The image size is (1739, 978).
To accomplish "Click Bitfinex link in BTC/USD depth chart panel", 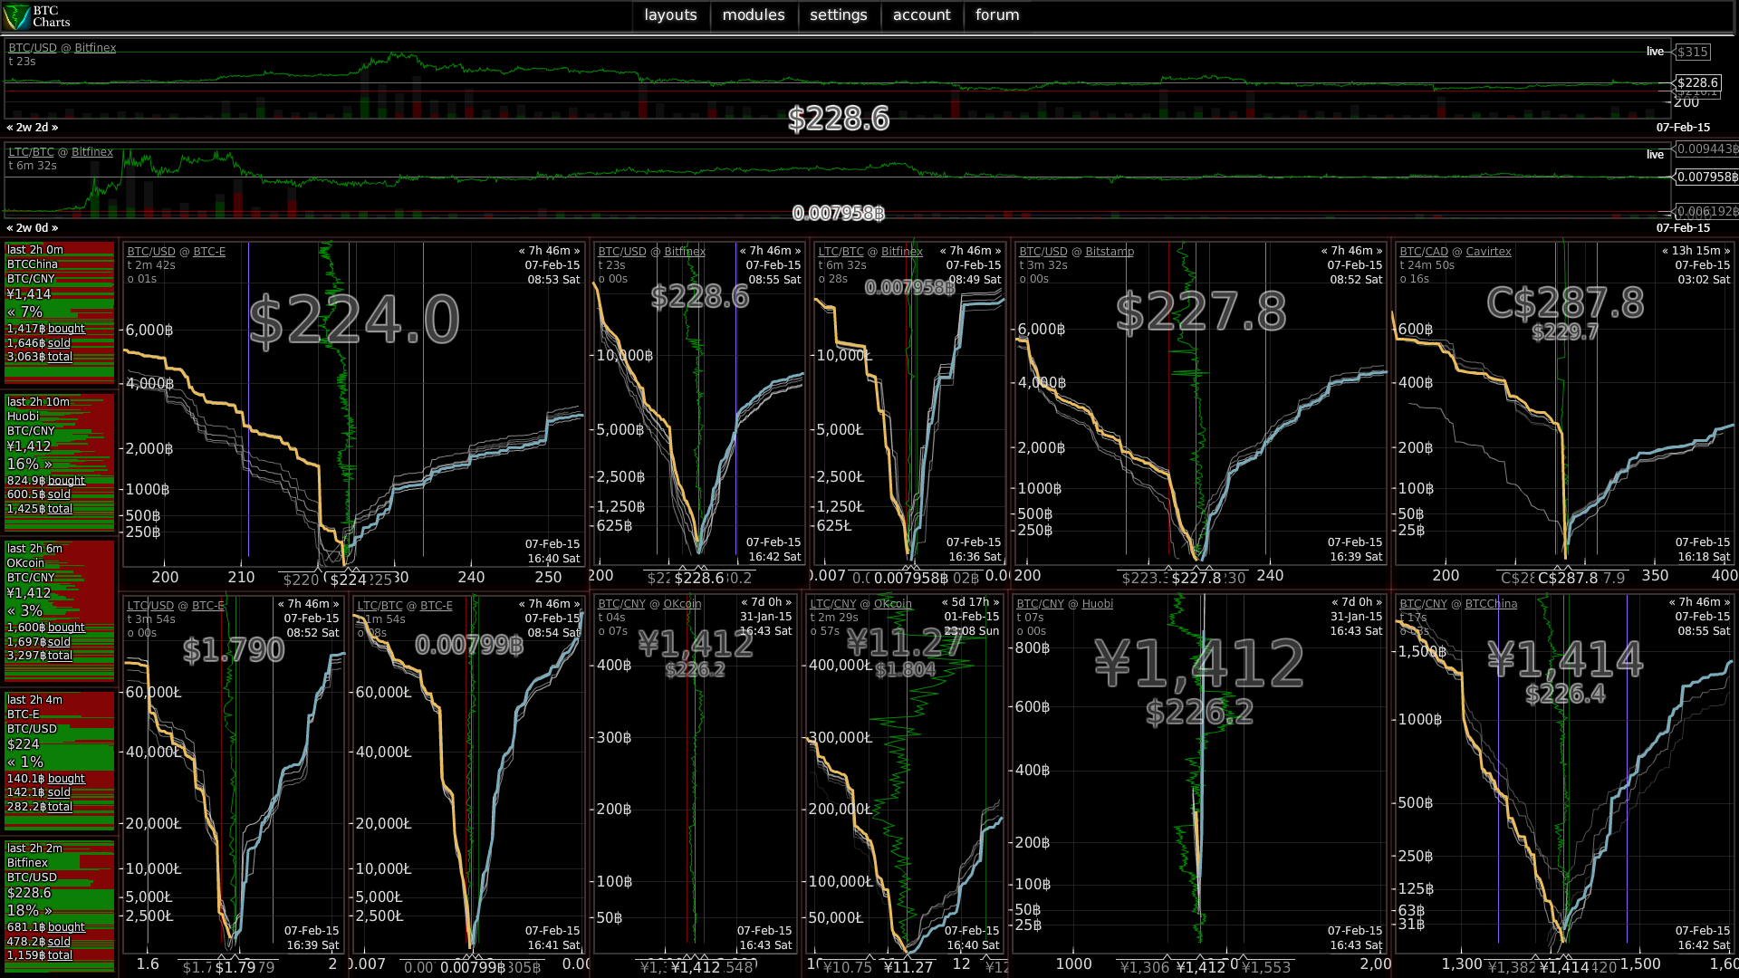I will 685,252.
